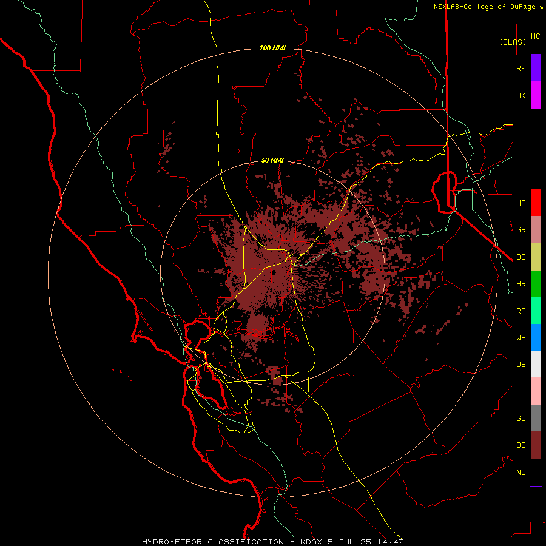Click the IC light pink legend swatch
This screenshot has width=546, height=546.
point(536,391)
